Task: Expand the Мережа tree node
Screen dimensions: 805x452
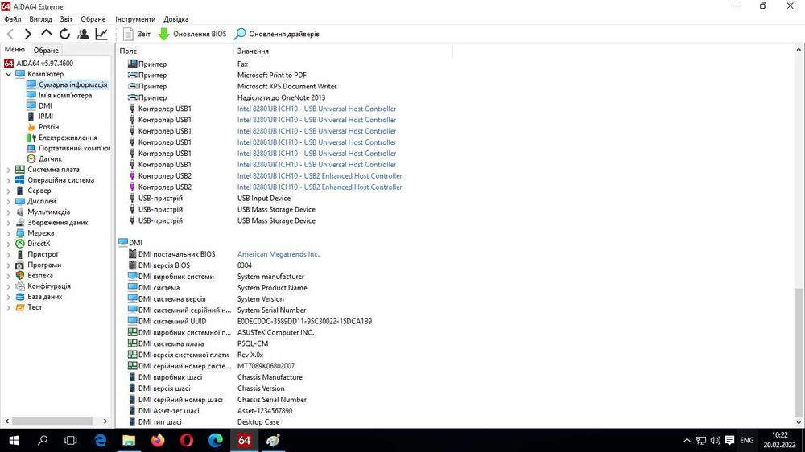Action: click(8, 233)
